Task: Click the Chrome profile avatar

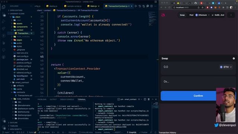Action: tap(231, 7)
